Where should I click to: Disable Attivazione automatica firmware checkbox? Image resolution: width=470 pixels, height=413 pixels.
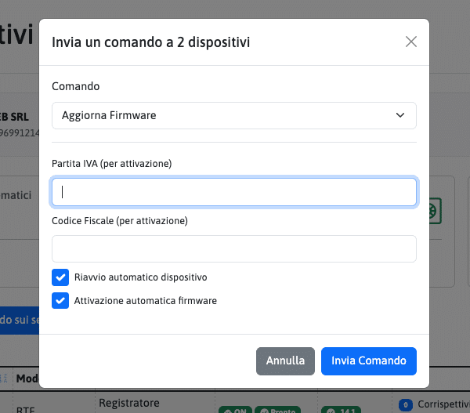[x=60, y=300]
